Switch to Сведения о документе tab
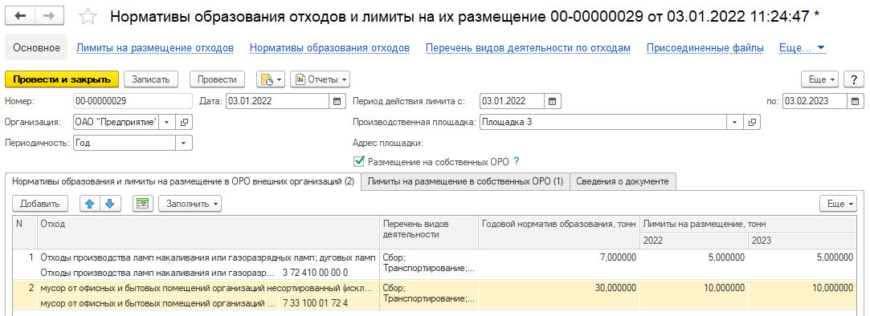 pyautogui.click(x=623, y=181)
